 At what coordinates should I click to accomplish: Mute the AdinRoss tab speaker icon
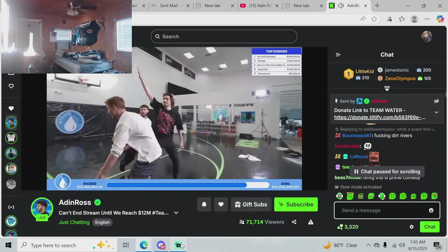pyautogui.click(x=341, y=6)
